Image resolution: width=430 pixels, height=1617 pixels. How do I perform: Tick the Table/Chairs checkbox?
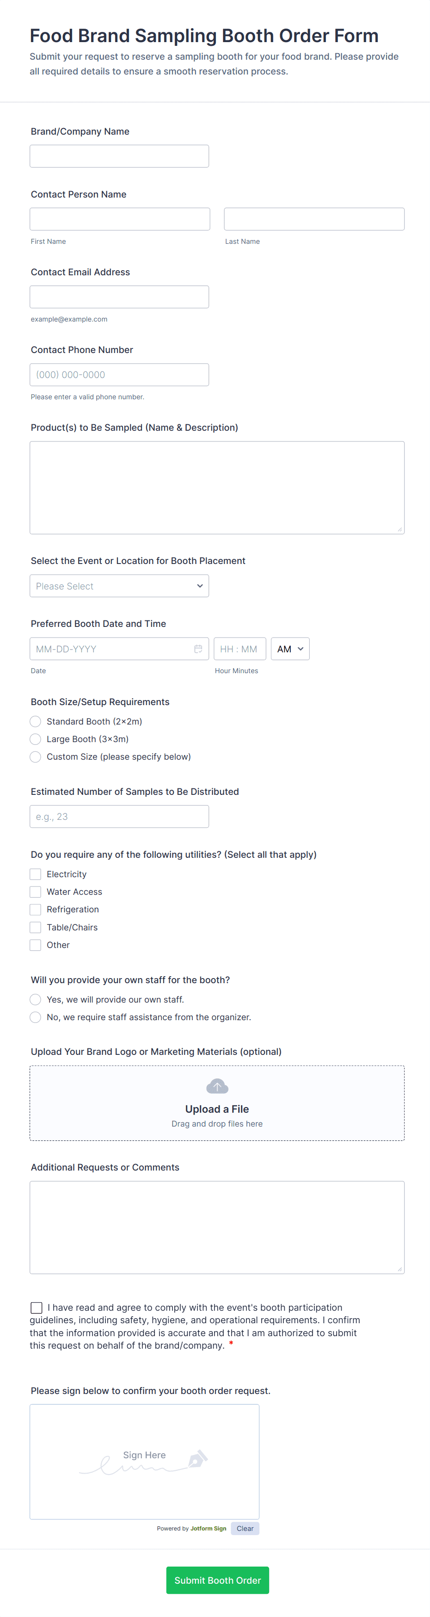pos(36,927)
